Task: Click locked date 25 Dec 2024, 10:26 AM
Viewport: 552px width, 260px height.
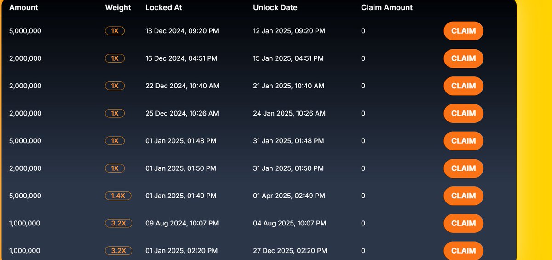Action: coord(182,113)
